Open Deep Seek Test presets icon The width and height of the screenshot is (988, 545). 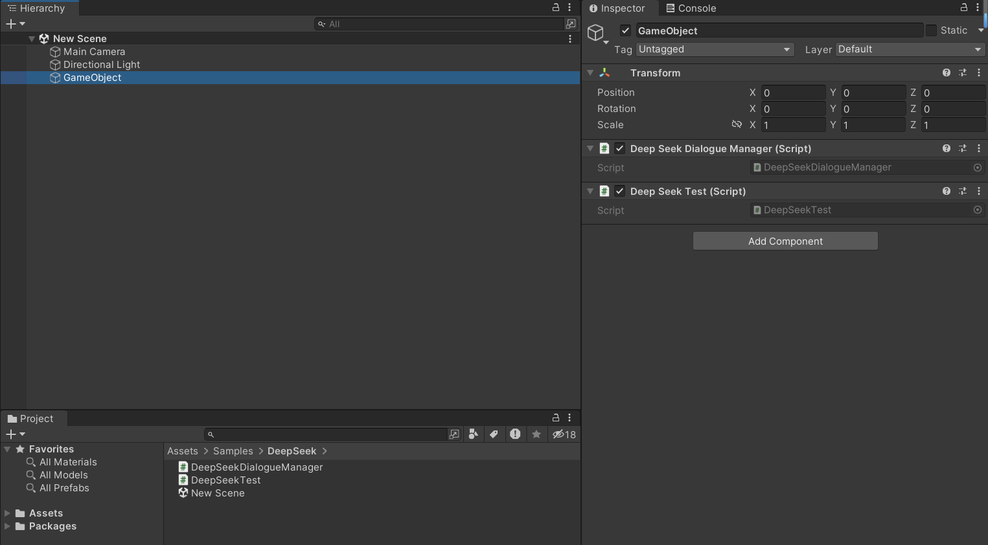click(963, 191)
